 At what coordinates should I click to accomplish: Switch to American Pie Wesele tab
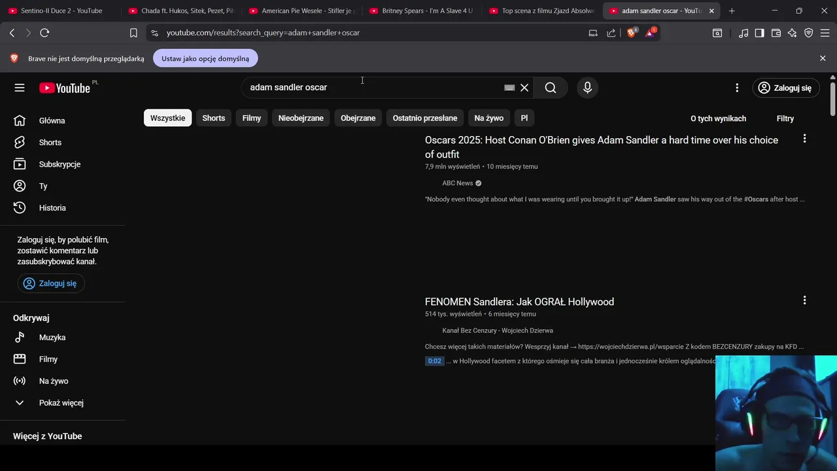[x=301, y=10]
